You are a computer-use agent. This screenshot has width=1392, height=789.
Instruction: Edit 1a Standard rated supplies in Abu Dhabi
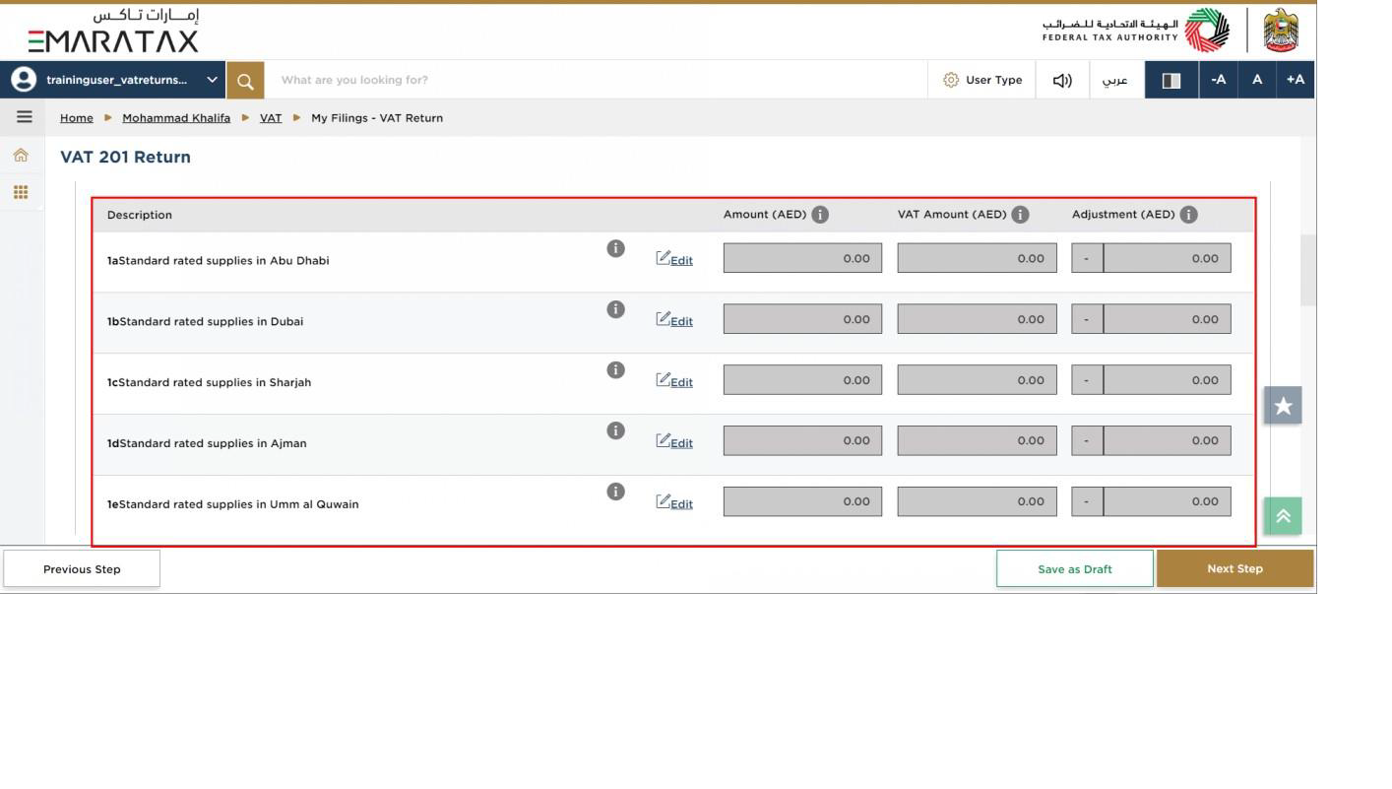(674, 259)
